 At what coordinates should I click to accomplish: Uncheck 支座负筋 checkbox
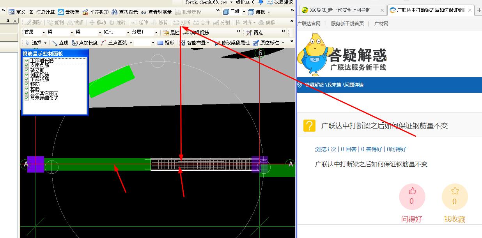click(x=27, y=65)
